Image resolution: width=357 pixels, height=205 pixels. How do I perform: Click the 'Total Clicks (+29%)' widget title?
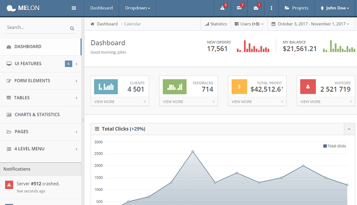coord(124,129)
